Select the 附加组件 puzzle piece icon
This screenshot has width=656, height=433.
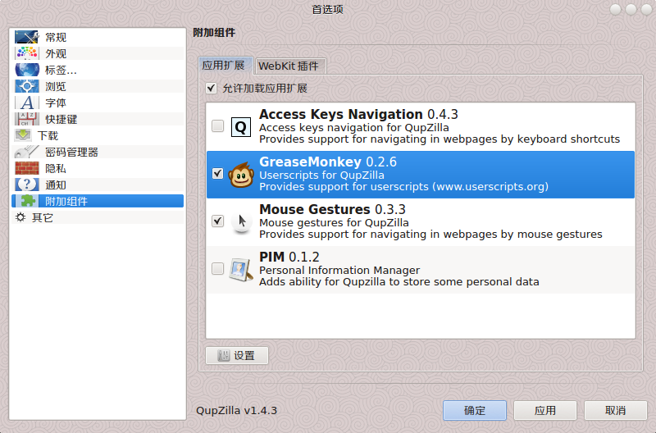[28, 201]
